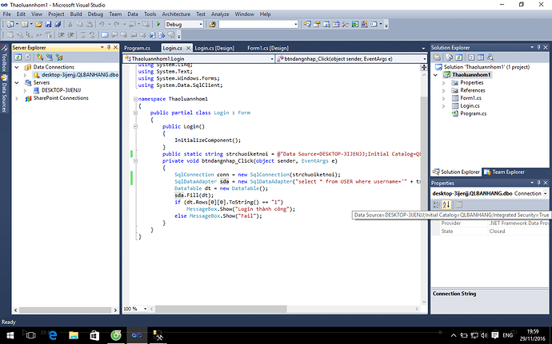Open the btndangnhap_Click member dropdown

pyautogui.click(x=423, y=59)
